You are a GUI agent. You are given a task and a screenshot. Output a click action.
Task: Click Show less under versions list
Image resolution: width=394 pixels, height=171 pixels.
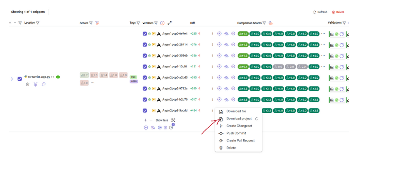[x=162, y=120]
